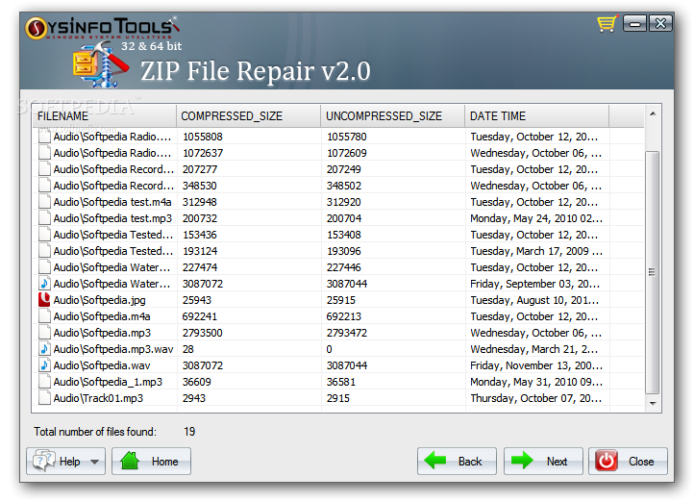Click the total files count 19
The width and height of the screenshot is (694, 502).
point(189,432)
